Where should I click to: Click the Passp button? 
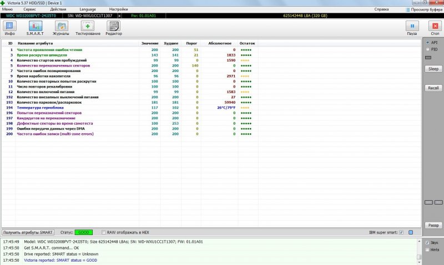point(433,225)
